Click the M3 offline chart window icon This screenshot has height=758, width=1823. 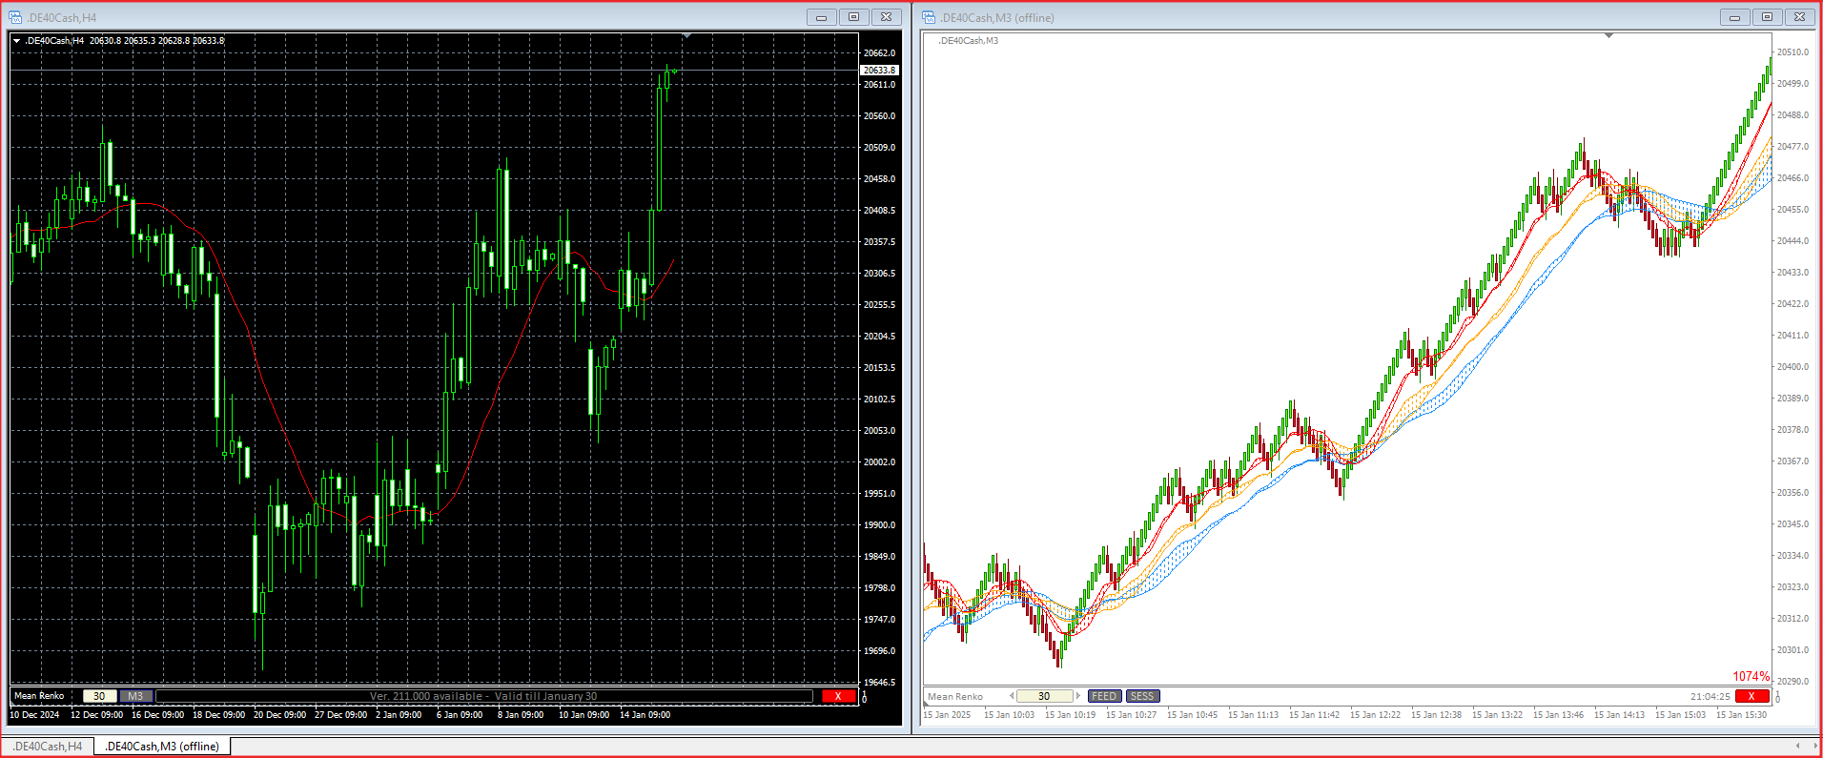click(929, 17)
